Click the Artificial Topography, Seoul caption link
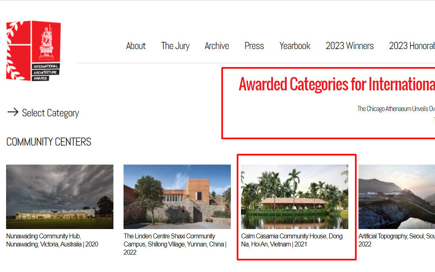 point(397,240)
